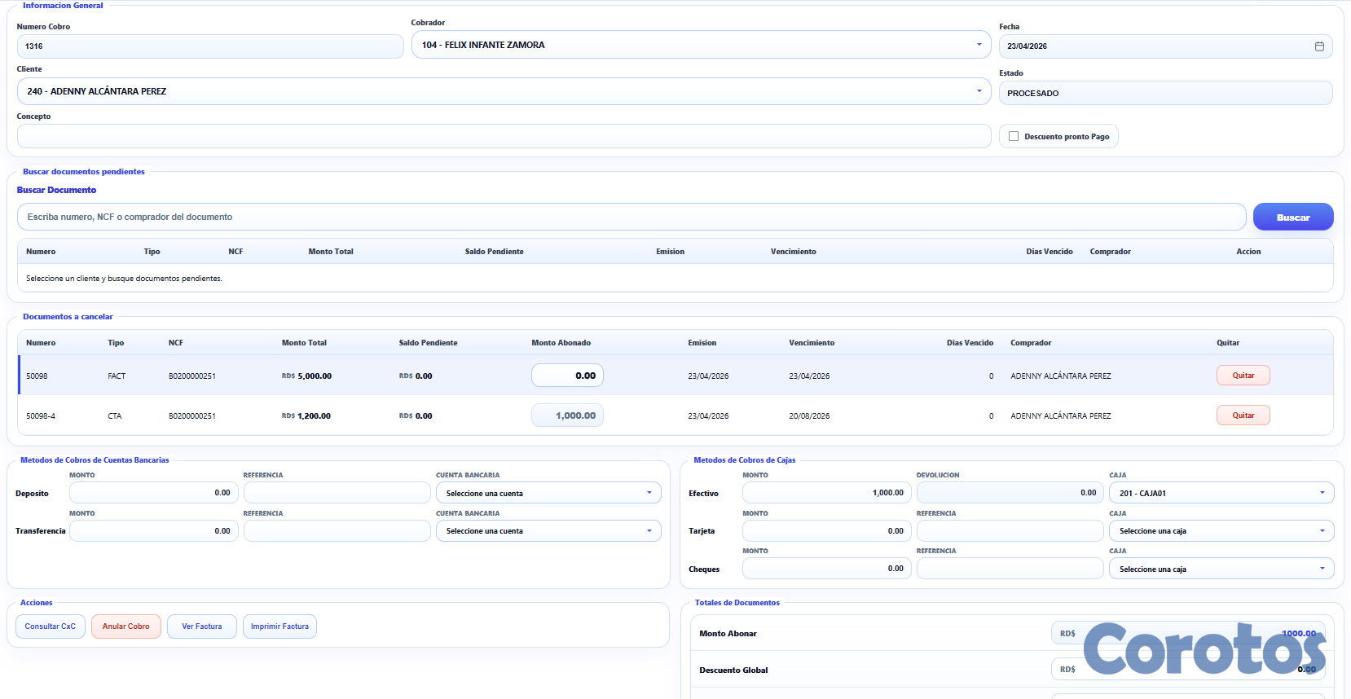Open Ver Factura
The height and width of the screenshot is (699, 1351).
coord(201,626)
